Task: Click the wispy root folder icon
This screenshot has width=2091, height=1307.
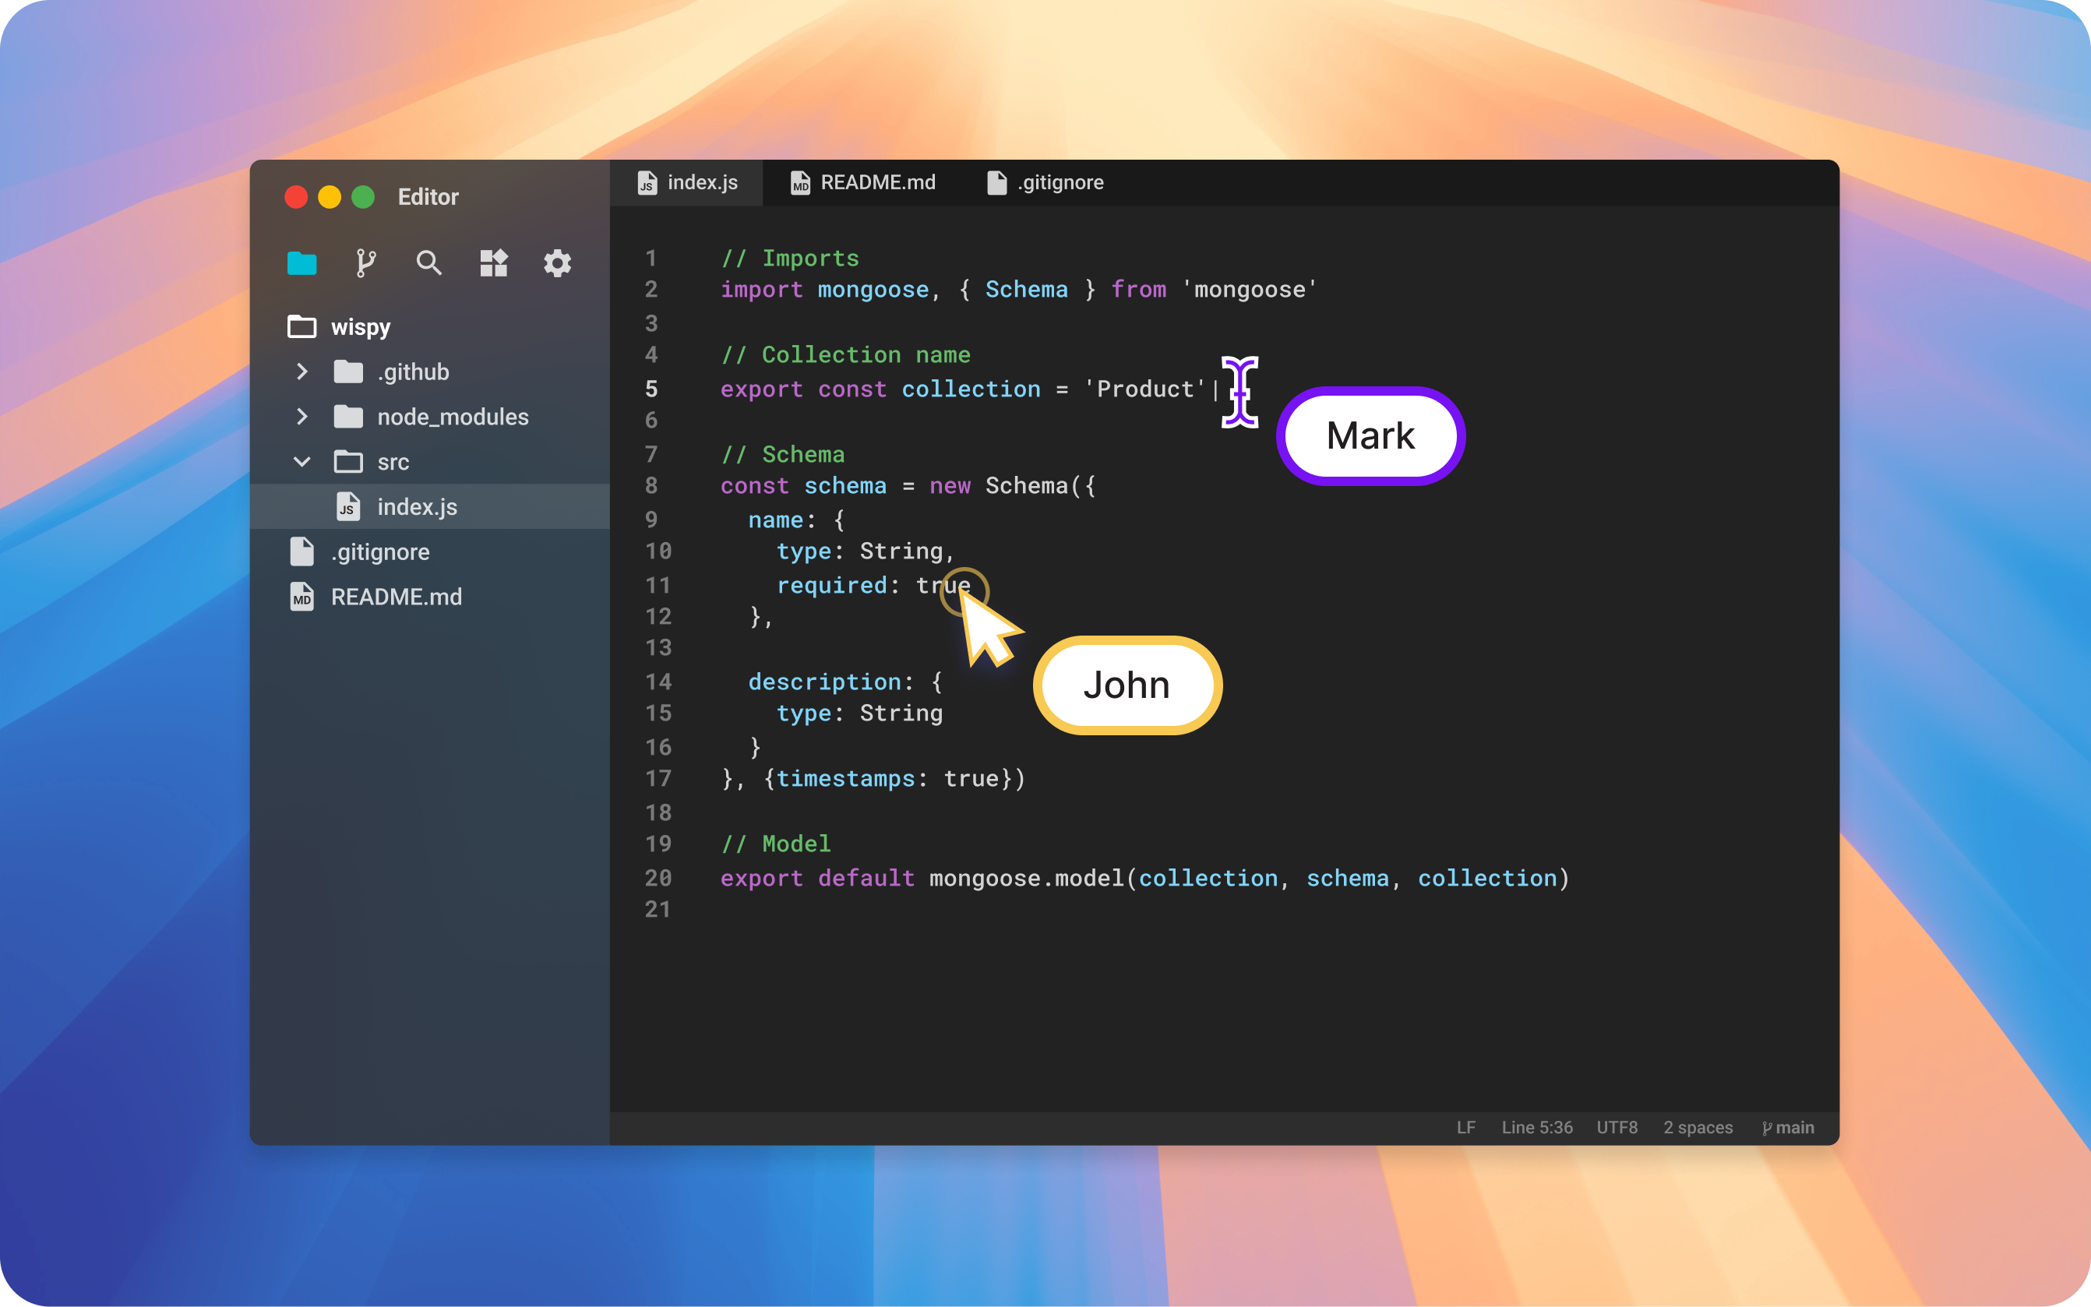Action: tap(301, 327)
